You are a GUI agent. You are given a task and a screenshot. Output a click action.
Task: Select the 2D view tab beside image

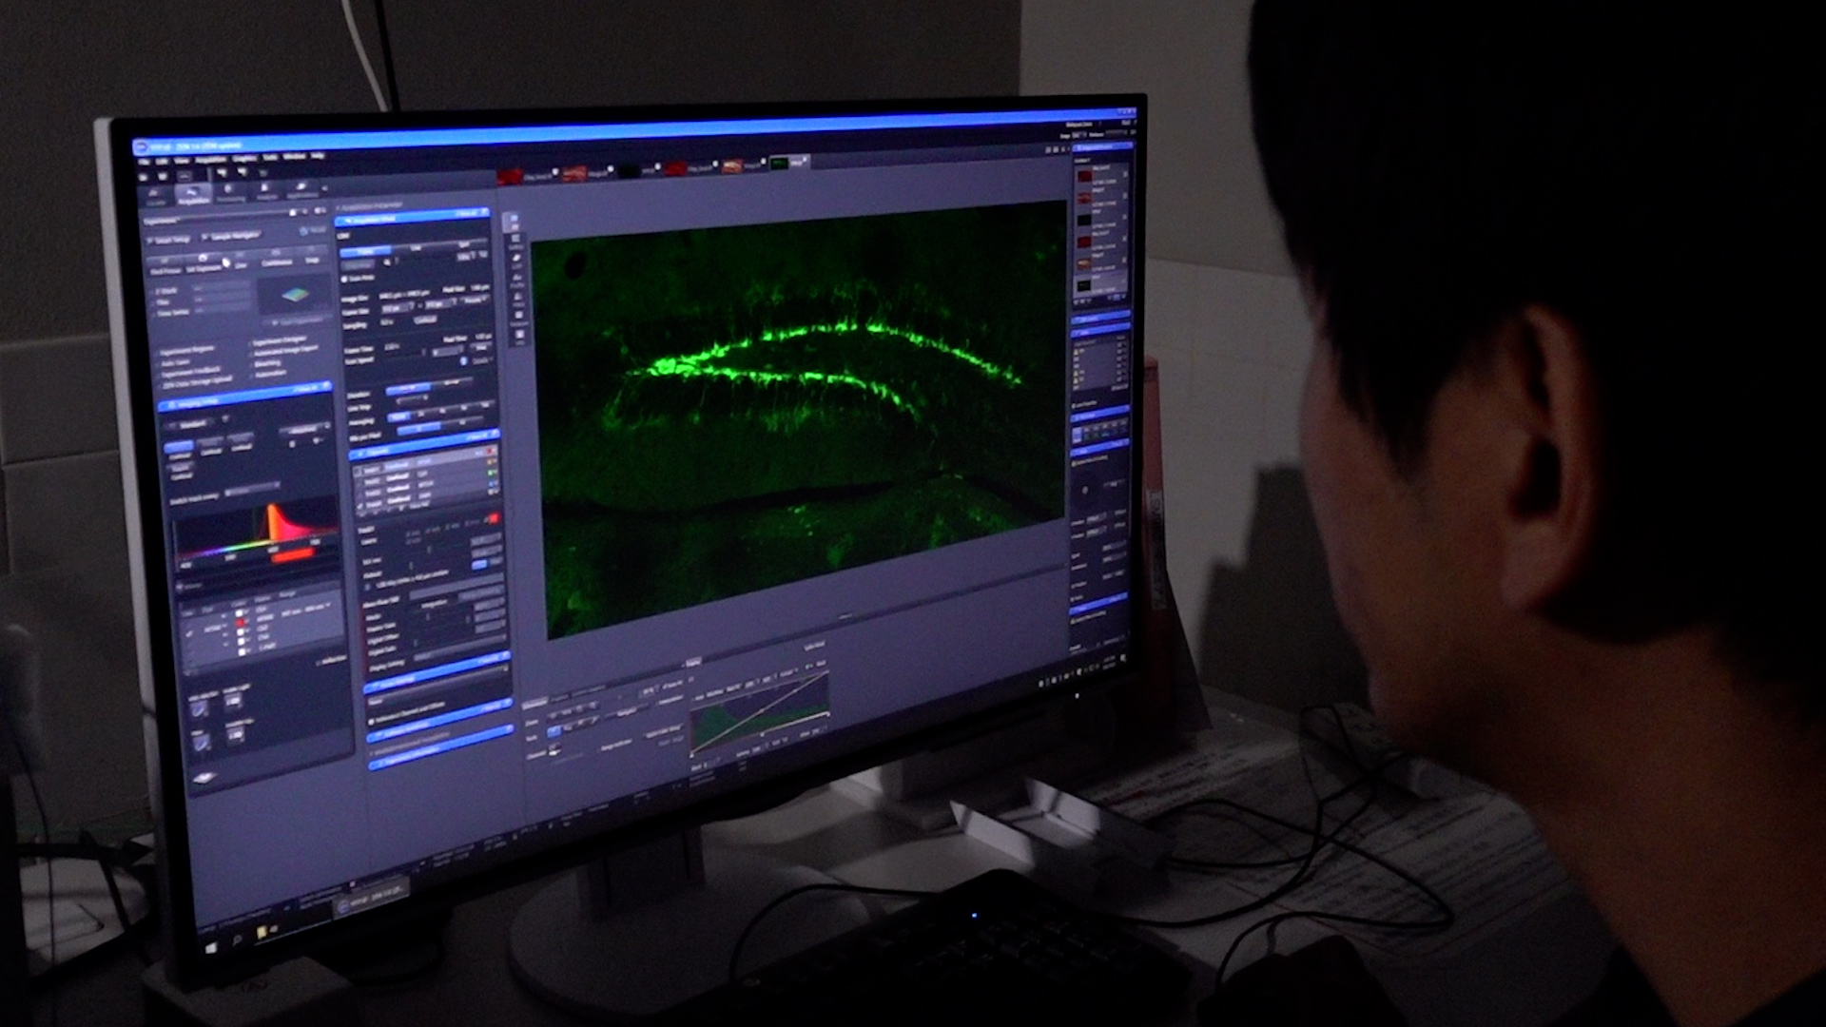pyautogui.click(x=515, y=222)
